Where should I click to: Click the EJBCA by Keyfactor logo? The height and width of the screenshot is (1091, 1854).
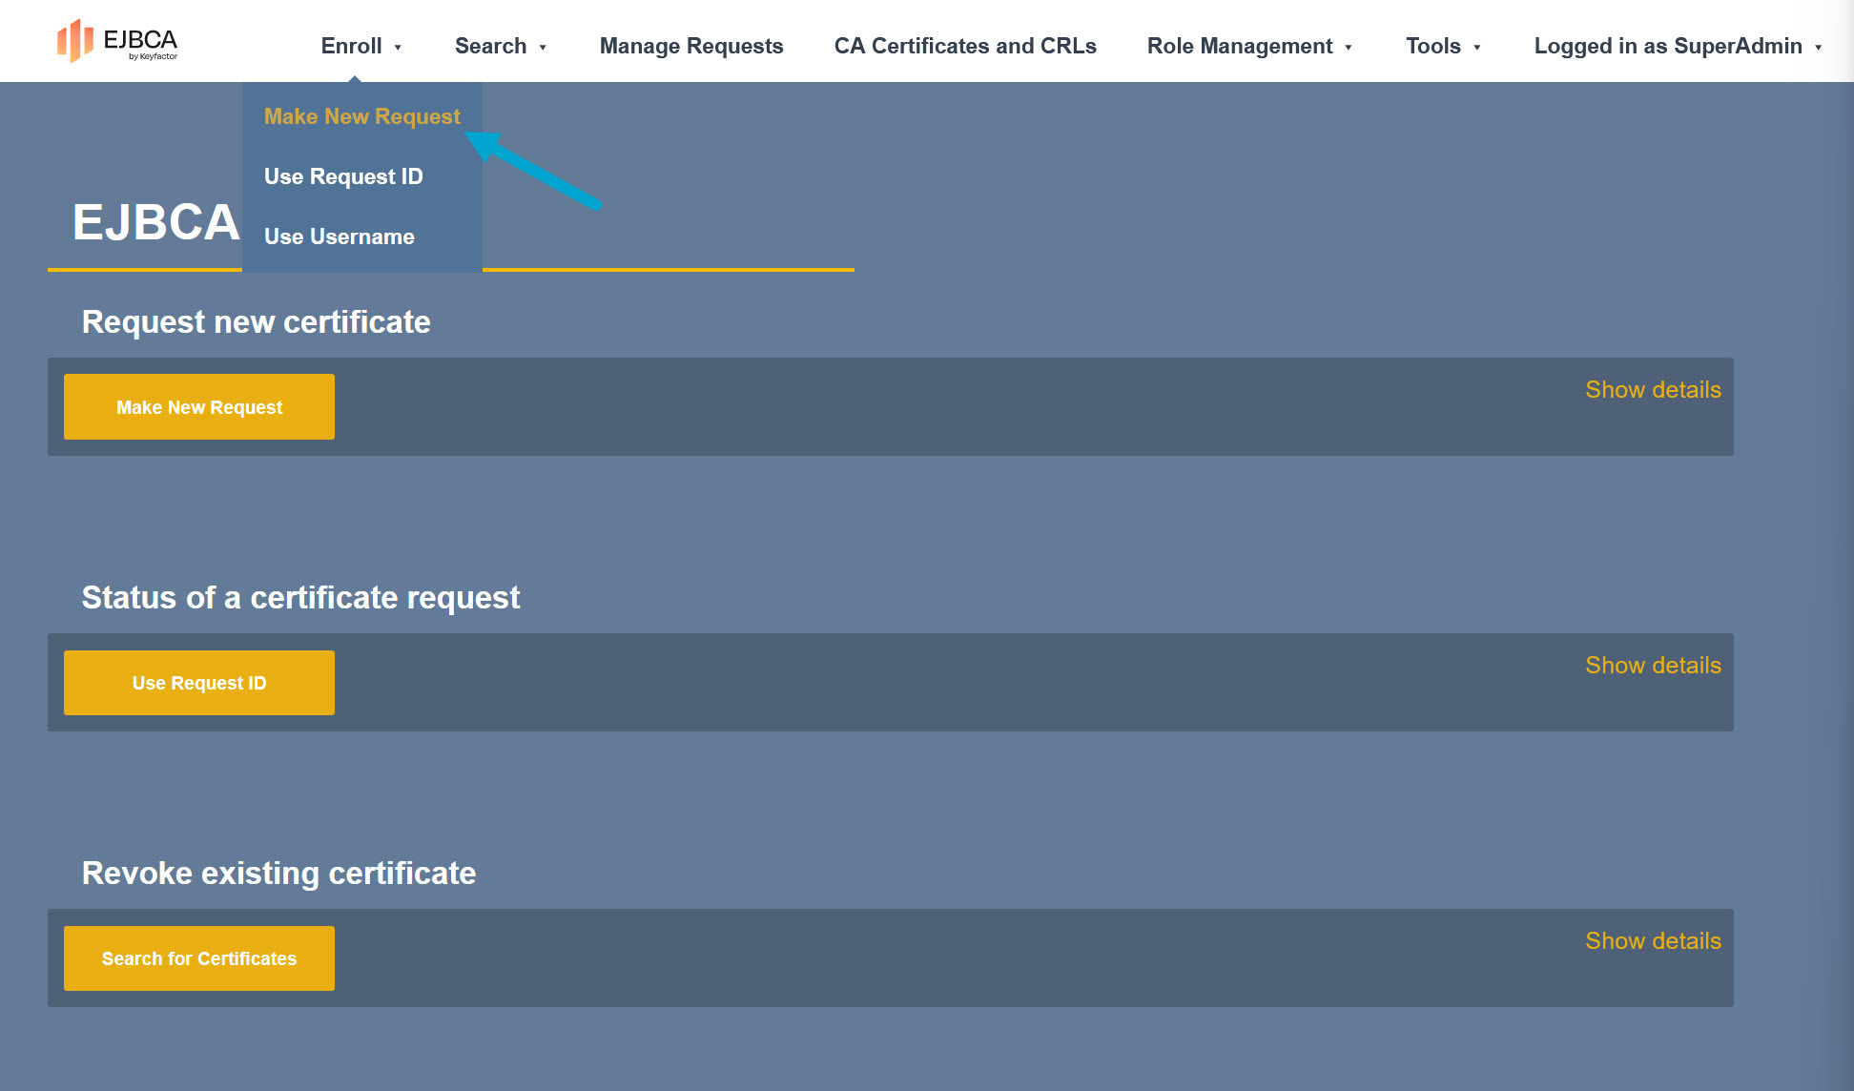pos(117,42)
